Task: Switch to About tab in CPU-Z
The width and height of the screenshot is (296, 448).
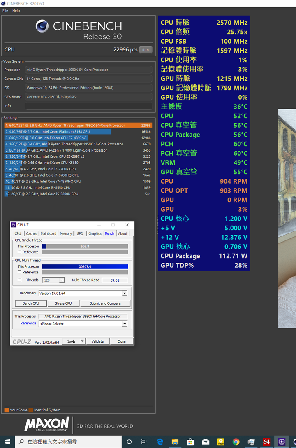Action: coord(123,234)
